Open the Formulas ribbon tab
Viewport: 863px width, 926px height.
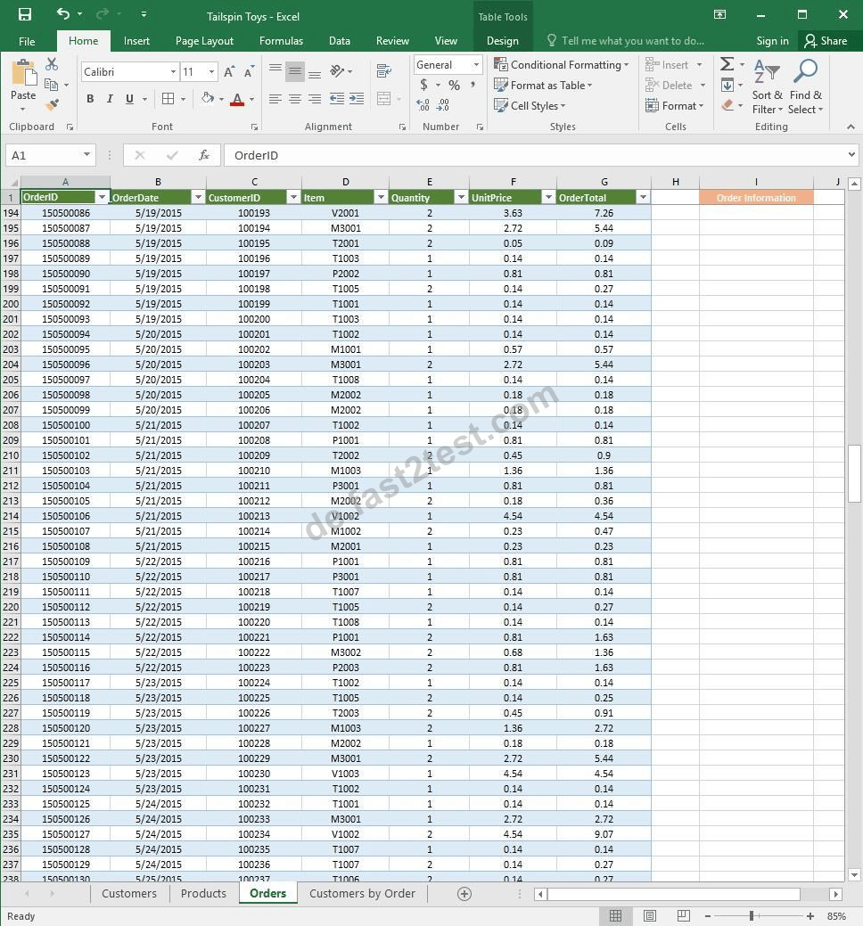pyautogui.click(x=281, y=41)
